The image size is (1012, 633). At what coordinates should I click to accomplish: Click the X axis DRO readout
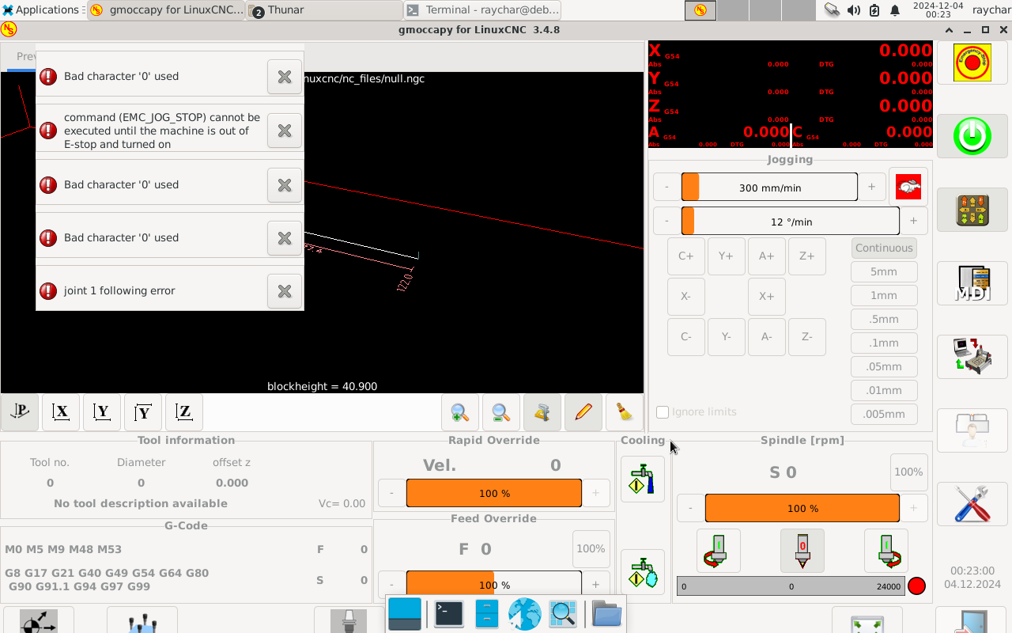(x=791, y=55)
